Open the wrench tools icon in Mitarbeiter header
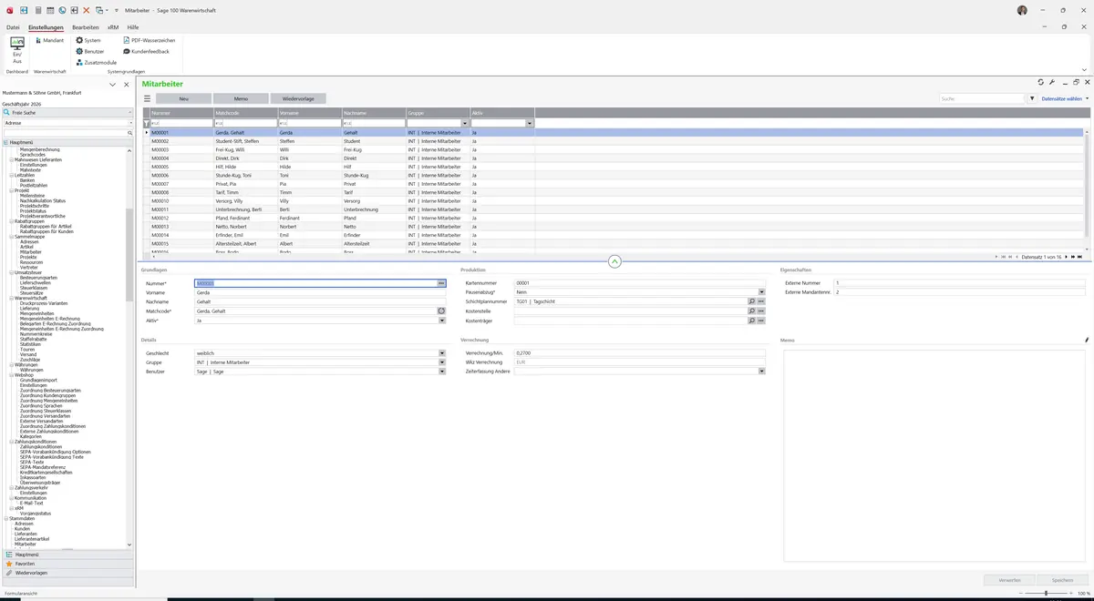The width and height of the screenshot is (1094, 601). pyautogui.click(x=1052, y=82)
